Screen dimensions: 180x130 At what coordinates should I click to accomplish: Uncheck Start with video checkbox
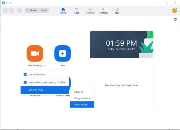pos(25,75)
